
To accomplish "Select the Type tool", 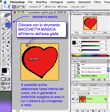I will point(8,51).
